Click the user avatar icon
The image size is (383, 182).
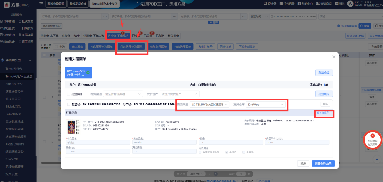pyautogui.click(x=350, y=4)
